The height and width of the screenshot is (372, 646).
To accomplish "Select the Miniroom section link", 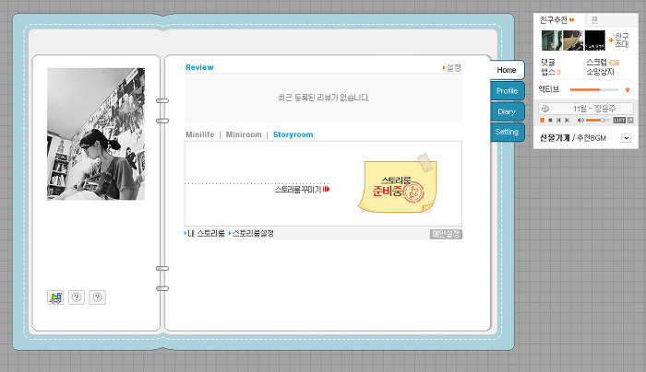I will click(x=244, y=134).
